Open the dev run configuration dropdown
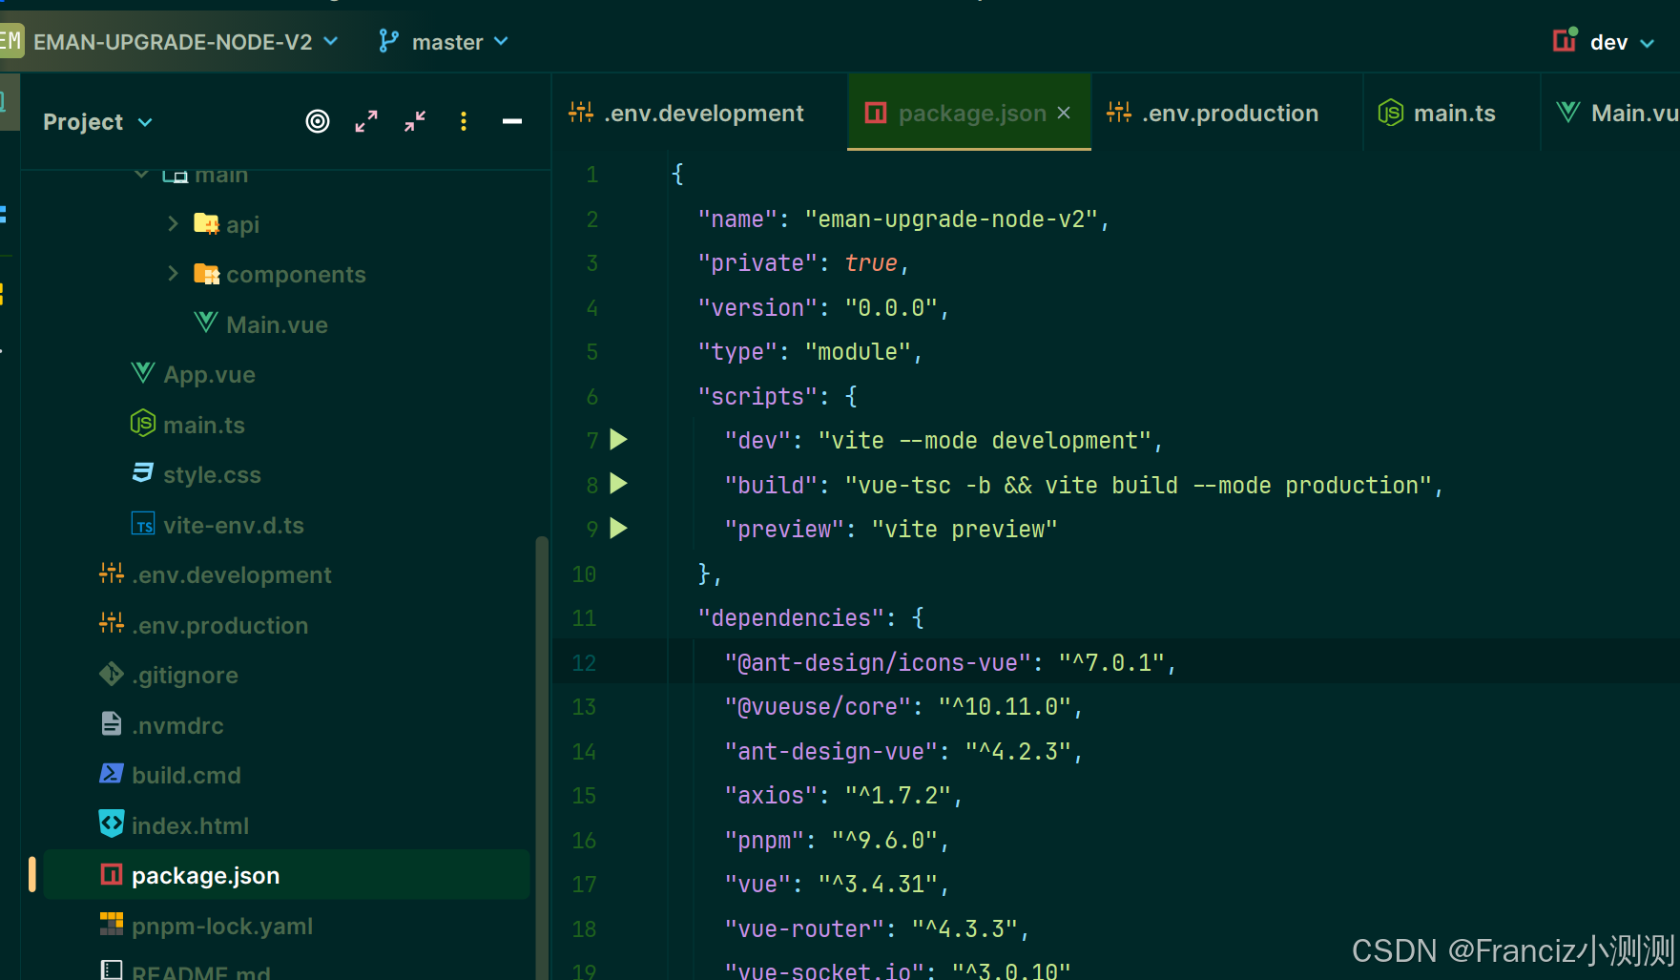The width and height of the screenshot is (1680, 980). point(1622,42)
